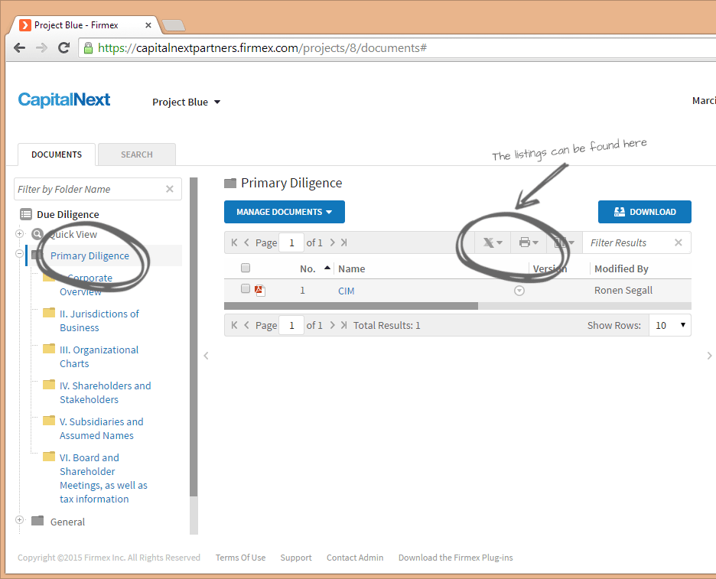Reload the page with refresh icon

[64, 47]
